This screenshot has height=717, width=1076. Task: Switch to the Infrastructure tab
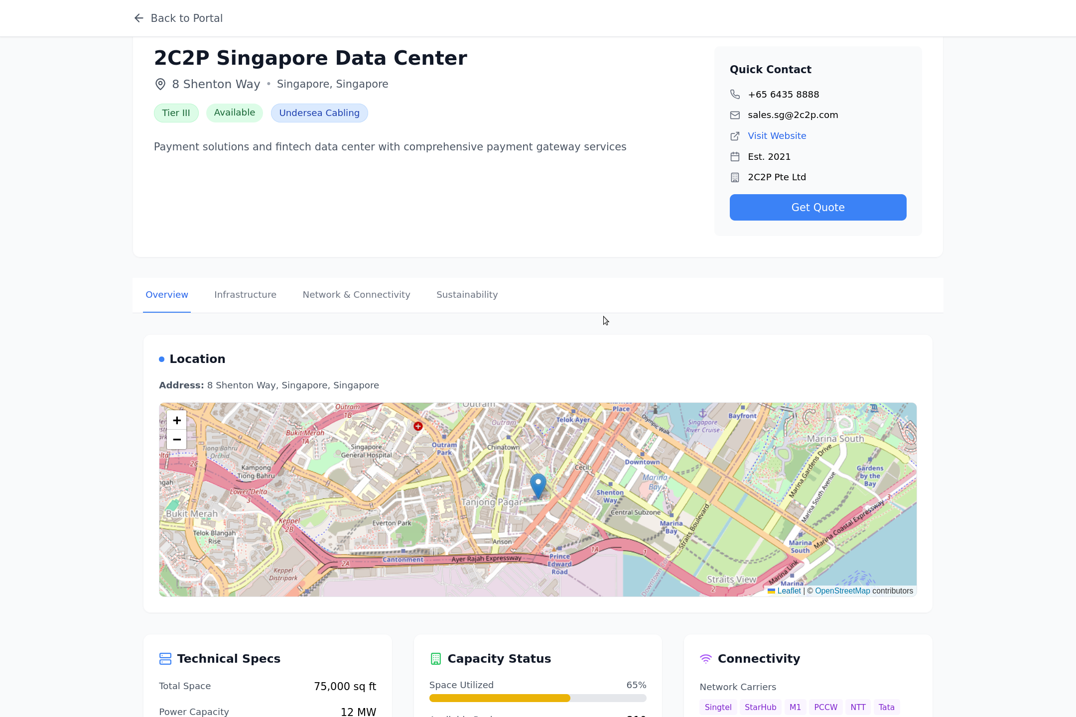[x=245, y=295]
